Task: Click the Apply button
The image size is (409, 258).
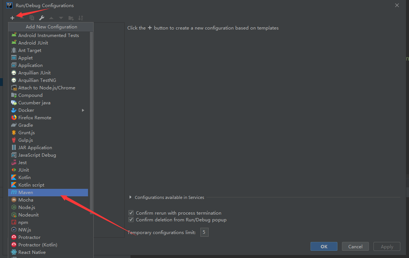Action: click(x=387, y=246)
